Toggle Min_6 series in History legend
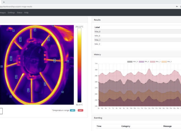Image resolution: width=181 pixels, height=131 pixels. pos(144,61)
